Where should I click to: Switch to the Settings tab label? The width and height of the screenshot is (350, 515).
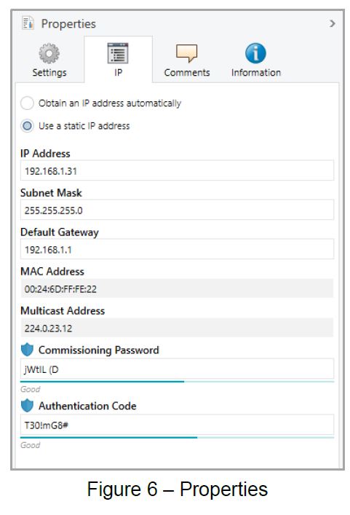click(49, 73)
